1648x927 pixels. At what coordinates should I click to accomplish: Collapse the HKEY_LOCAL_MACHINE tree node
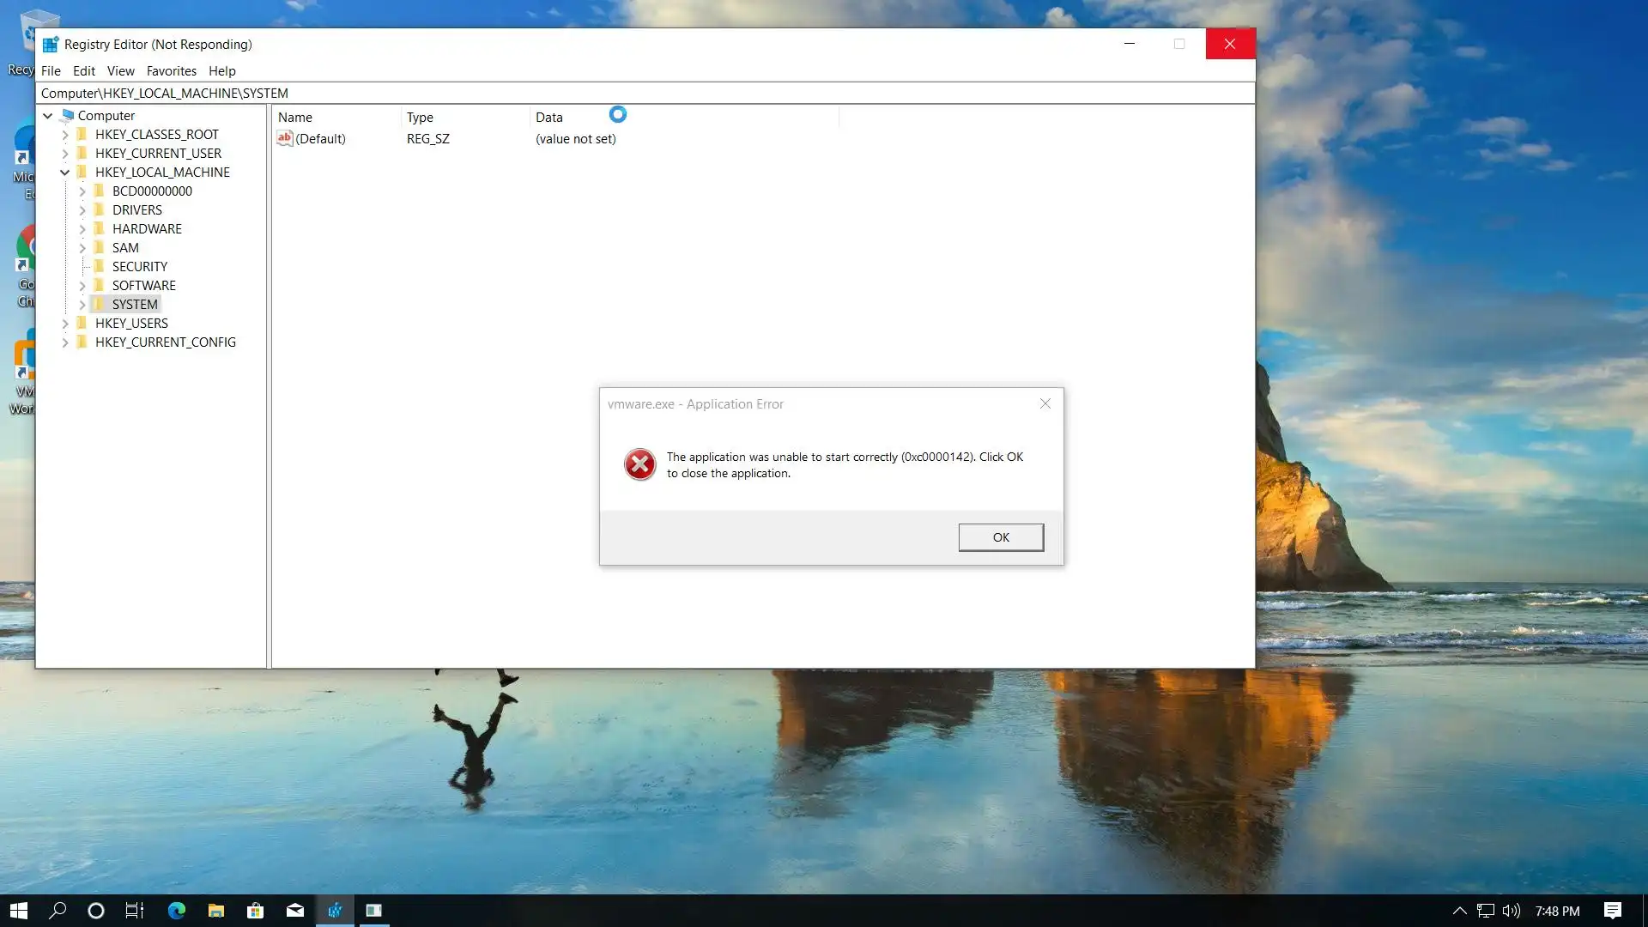pos(64,173)
